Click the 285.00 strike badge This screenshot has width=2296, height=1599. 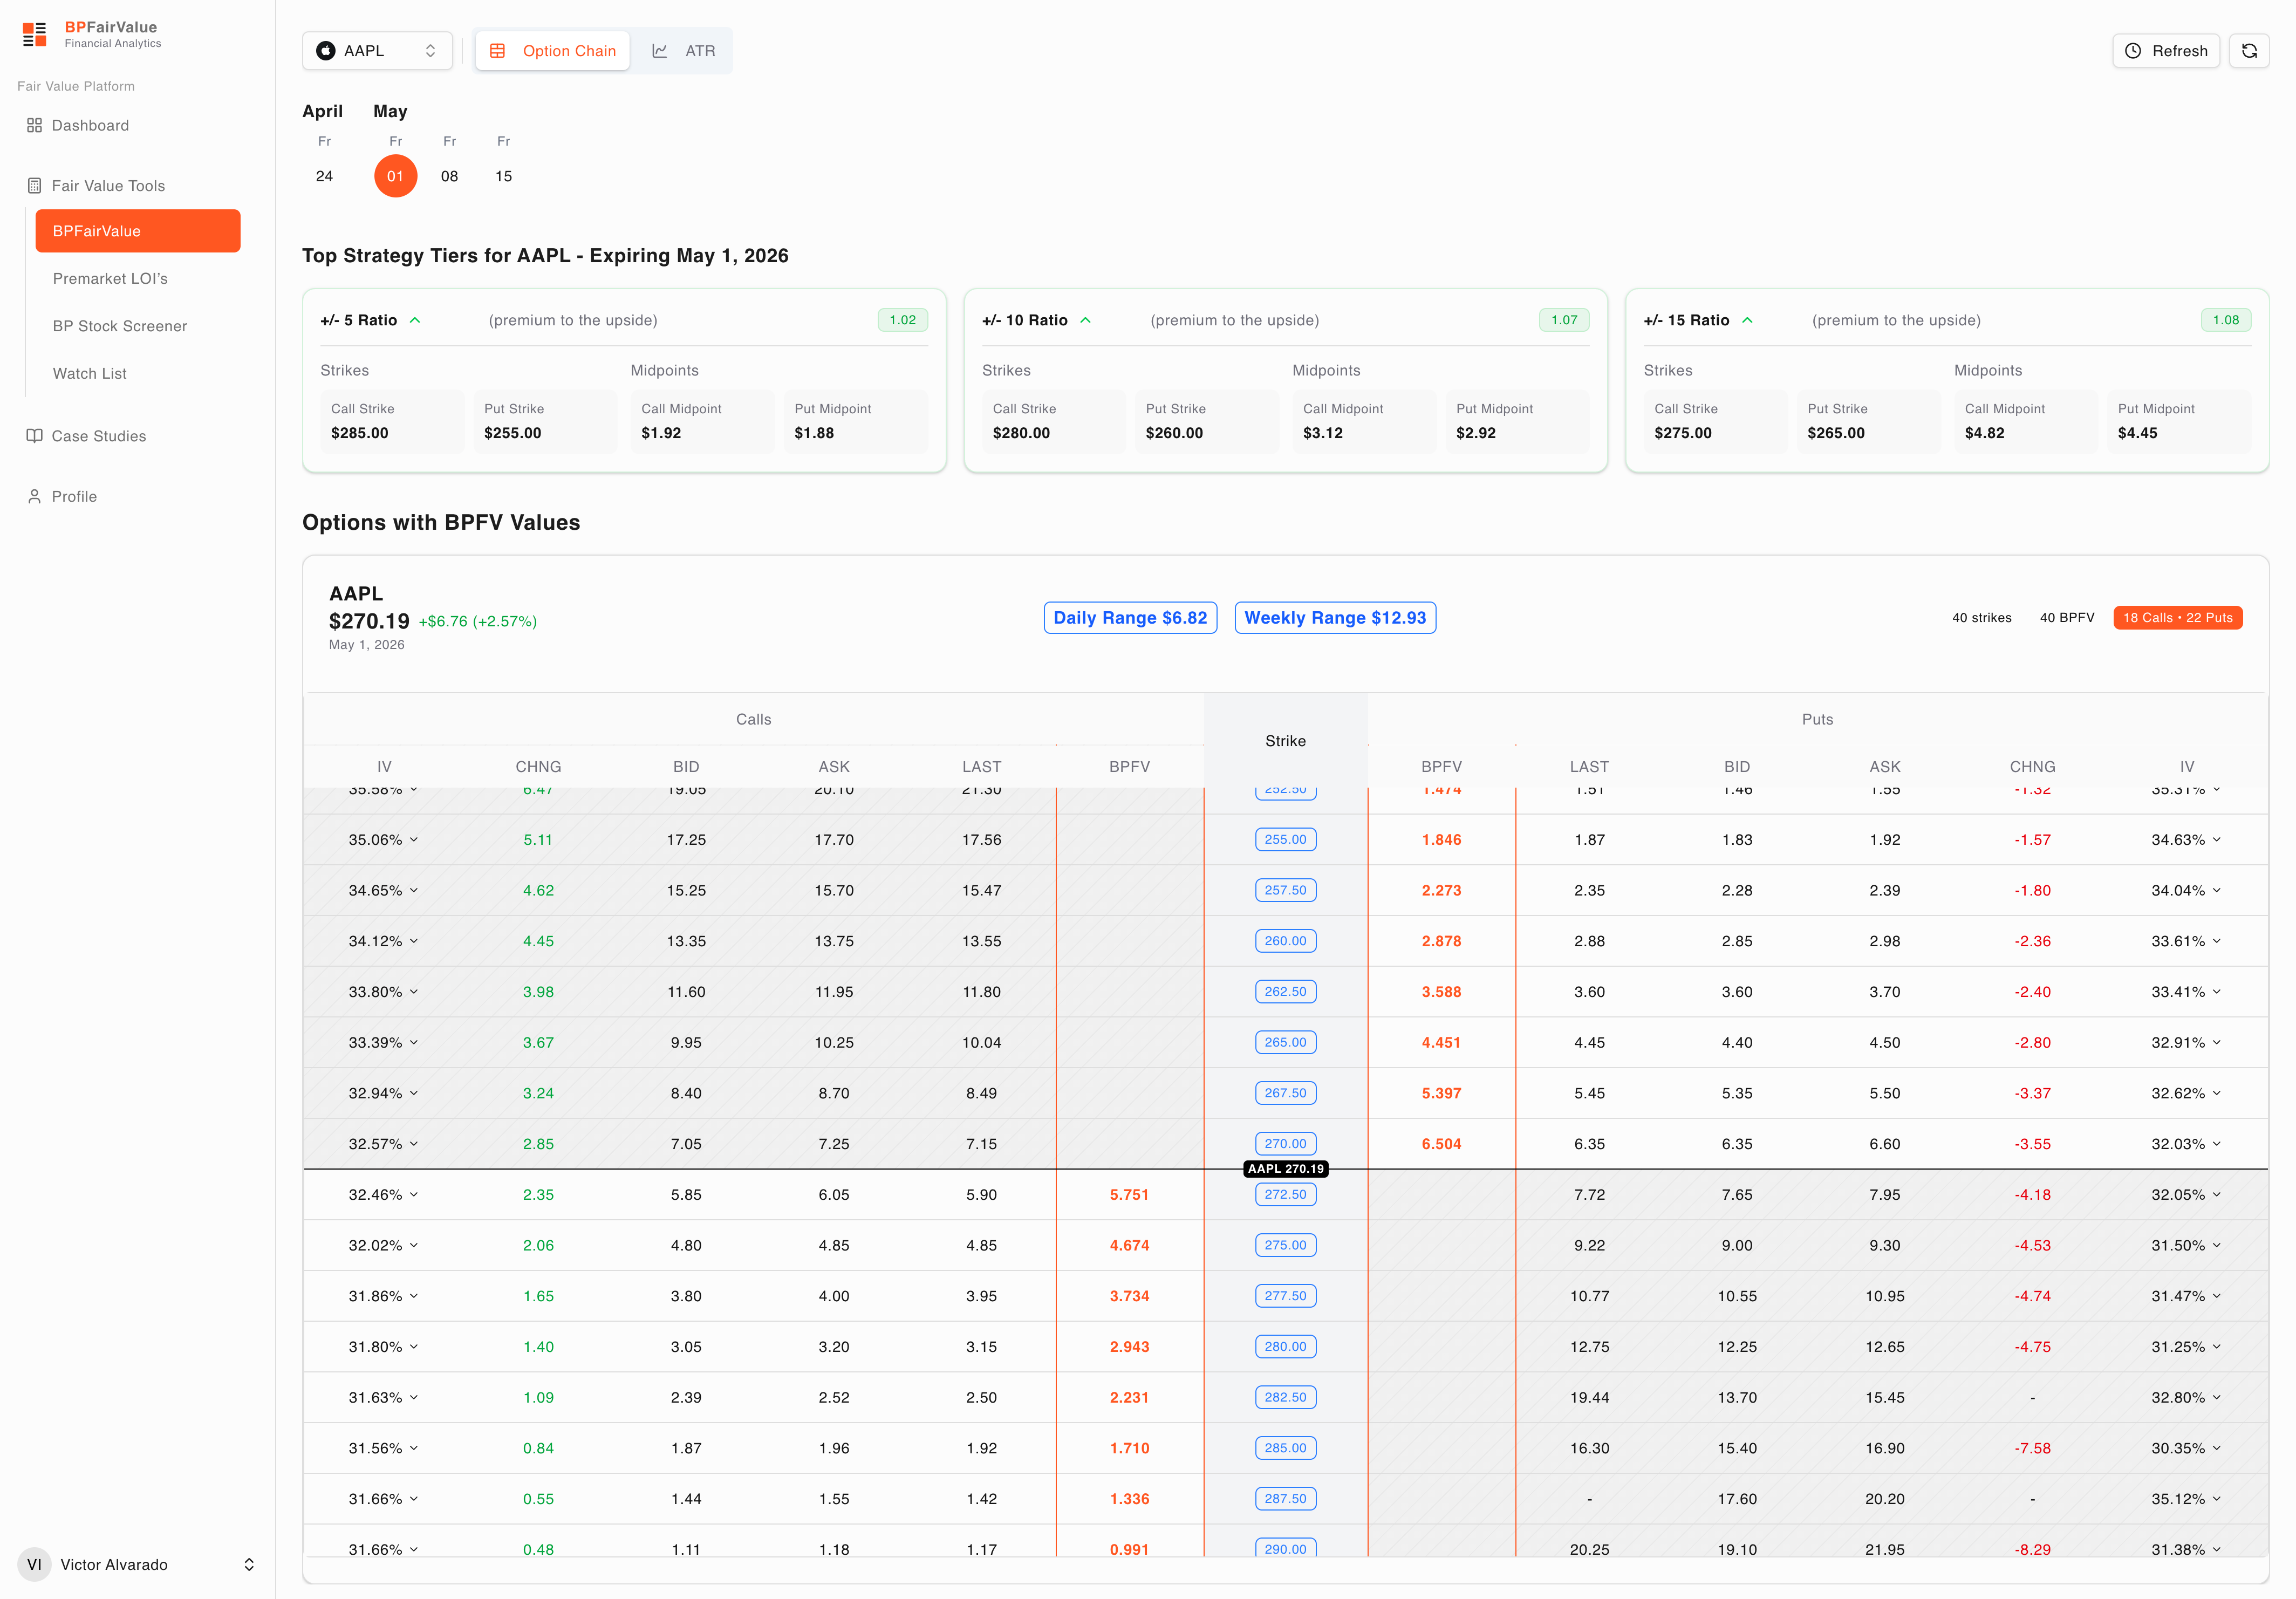pos(1285,1448)
